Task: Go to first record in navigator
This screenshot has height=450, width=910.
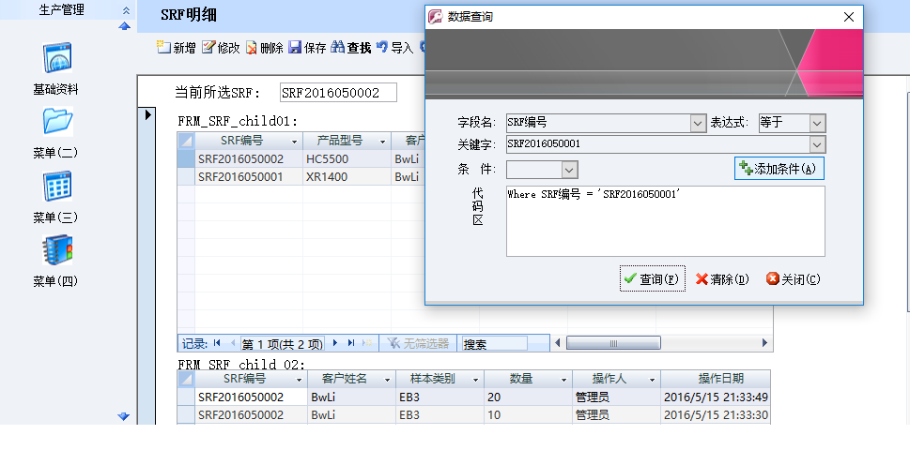Action: coord(217,343)
